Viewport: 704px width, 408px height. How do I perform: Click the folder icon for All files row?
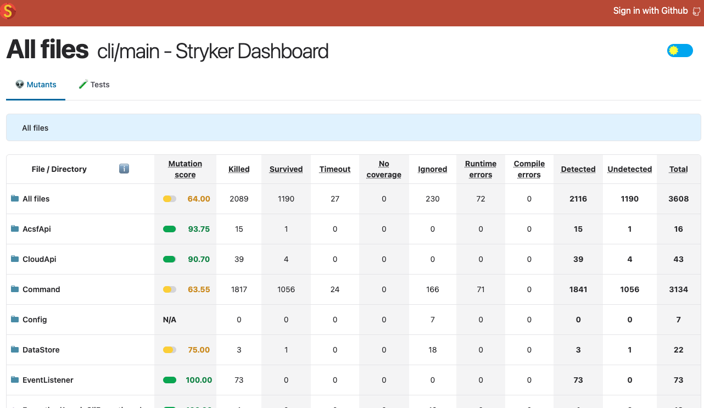click(x=15, y=198)
